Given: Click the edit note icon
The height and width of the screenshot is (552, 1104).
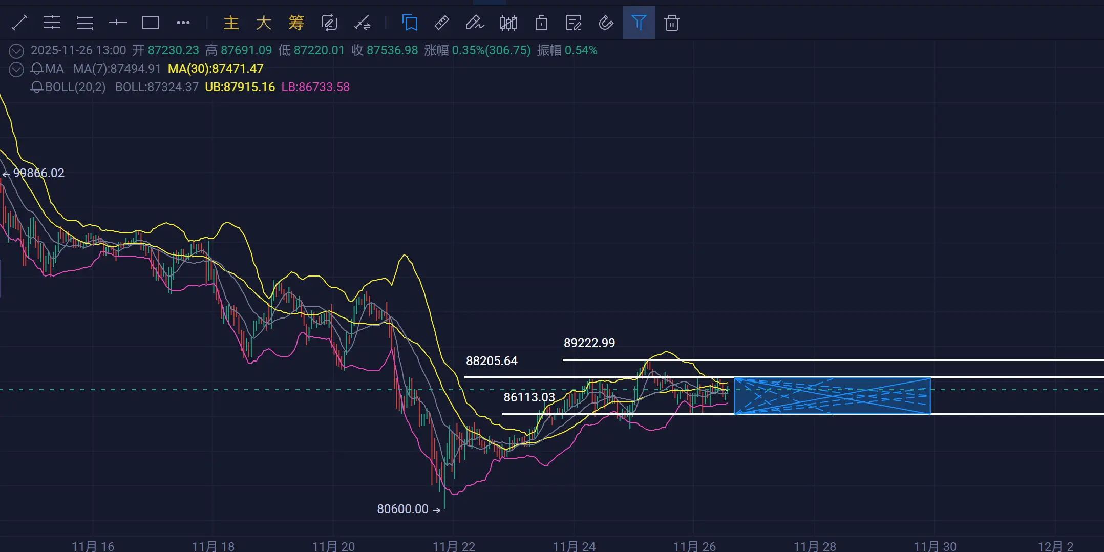Looking at the screenshot, I should coord(574,23).
